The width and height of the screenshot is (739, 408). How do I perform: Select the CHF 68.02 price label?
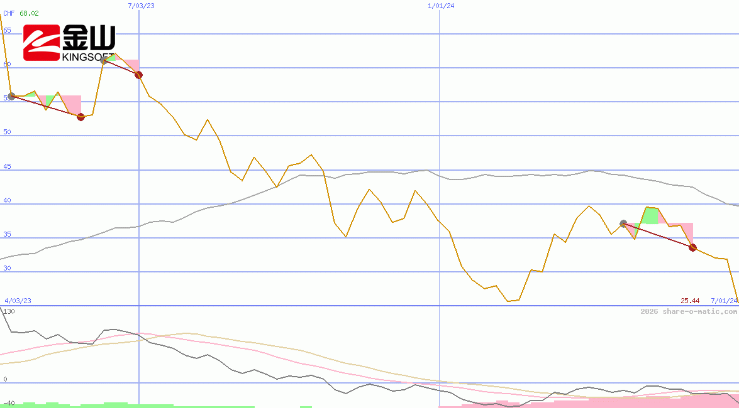tap(21, 13)
